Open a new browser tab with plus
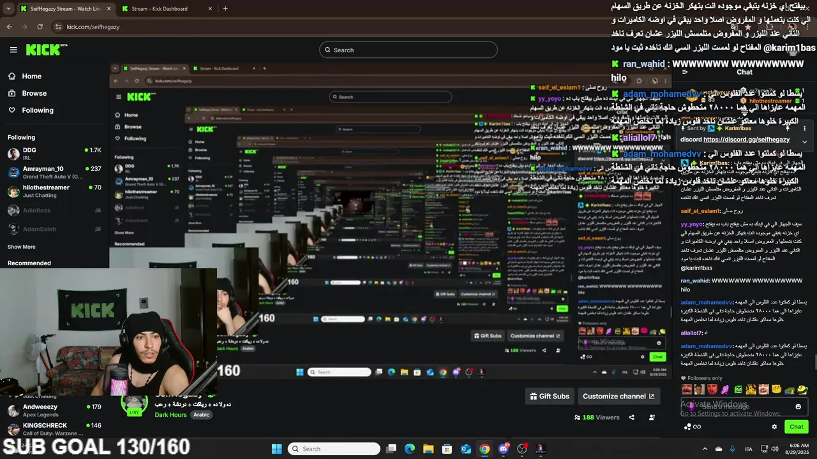This screenshot has height=459, width=817. pyautogui.click(x=225, y=9)
